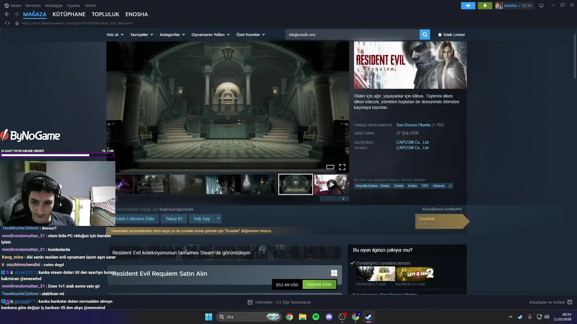
Task: Expand the Özel Kısımlar dropdown
Action: click(251, 35)
